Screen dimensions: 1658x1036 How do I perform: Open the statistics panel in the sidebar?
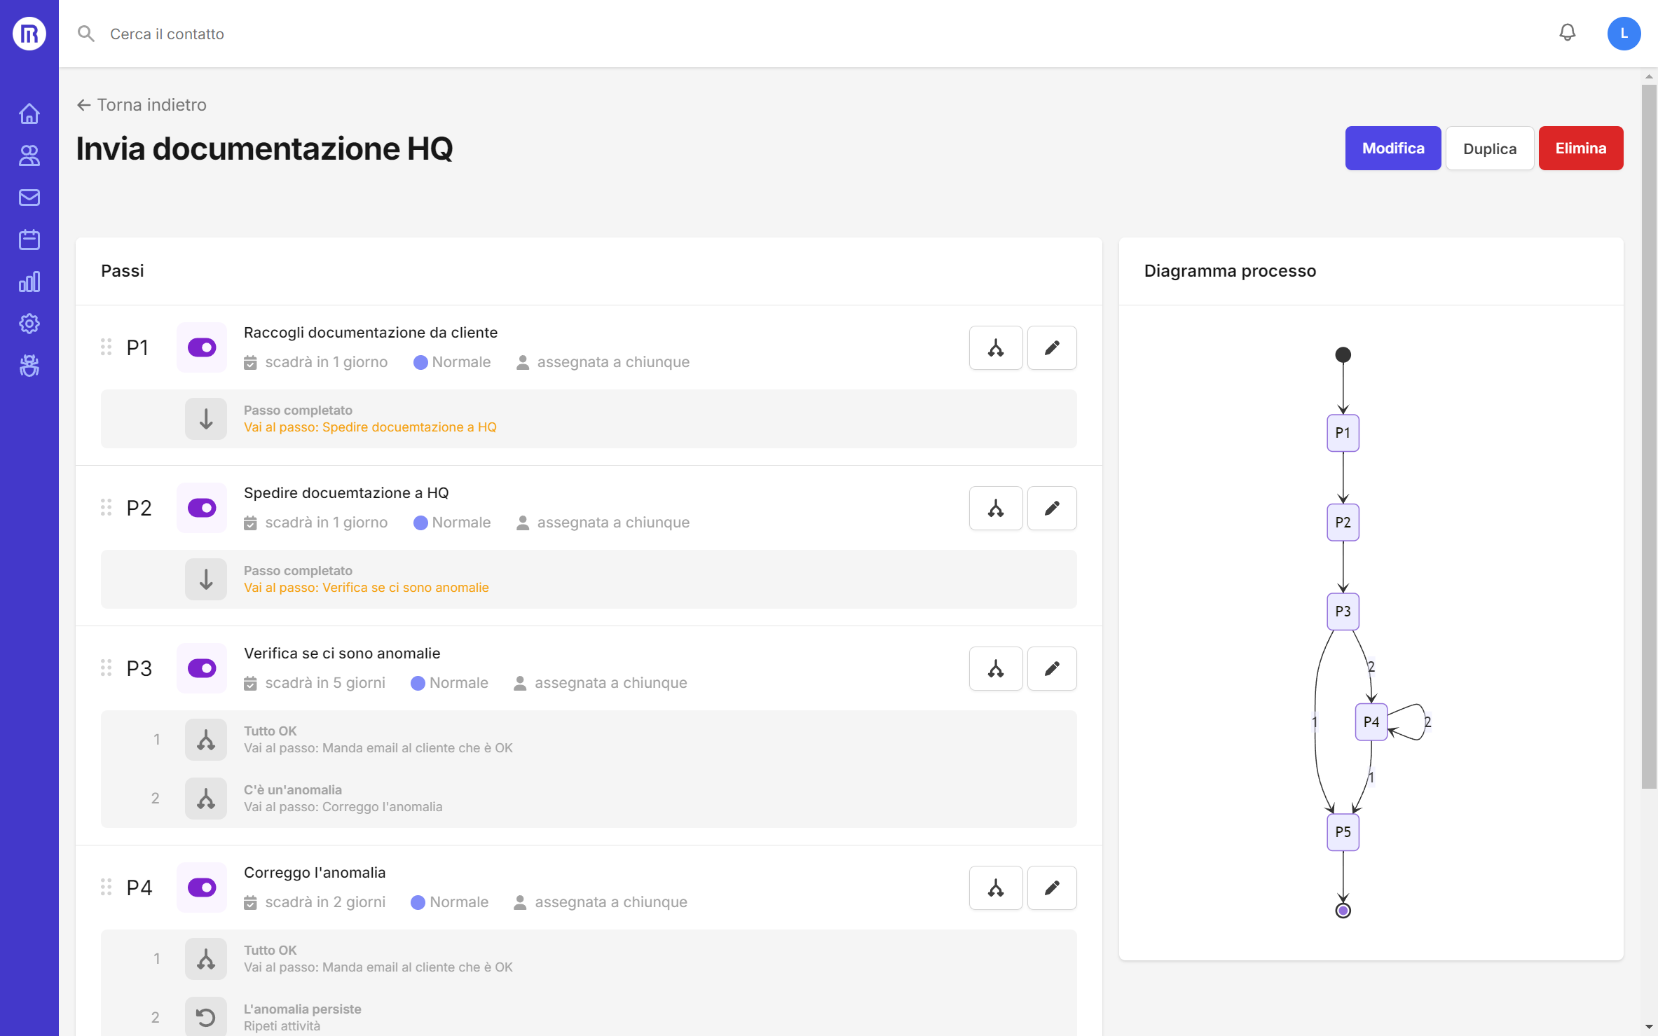tap(29, 282)
